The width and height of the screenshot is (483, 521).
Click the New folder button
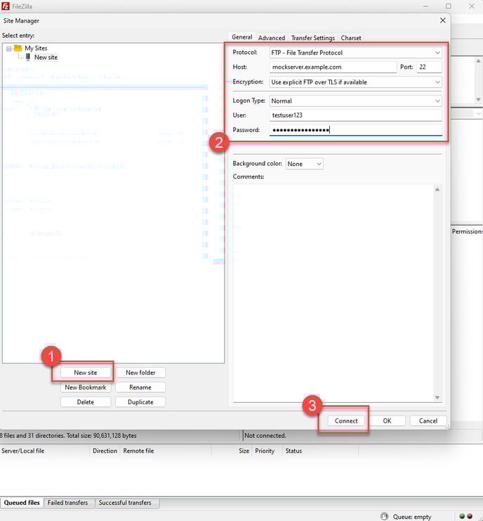tap(140, 373)
